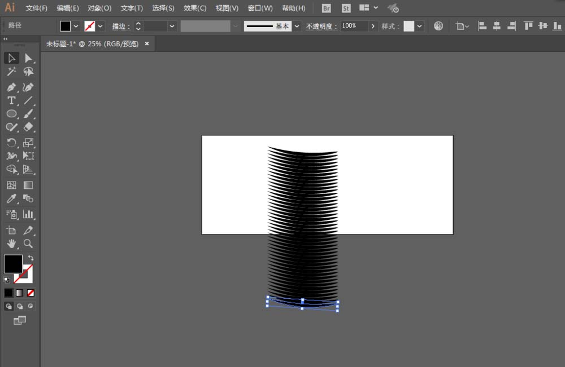Screen dimensions: 565x367
Task: Switch to Draw Behind mode
Action: (20, 306)
